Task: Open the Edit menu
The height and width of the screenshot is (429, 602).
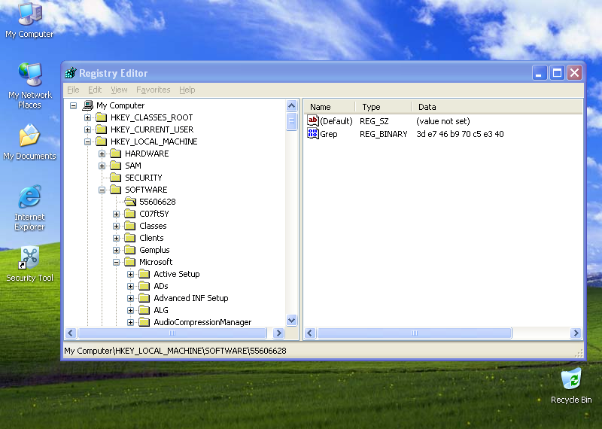Action: tap(95, 90)
